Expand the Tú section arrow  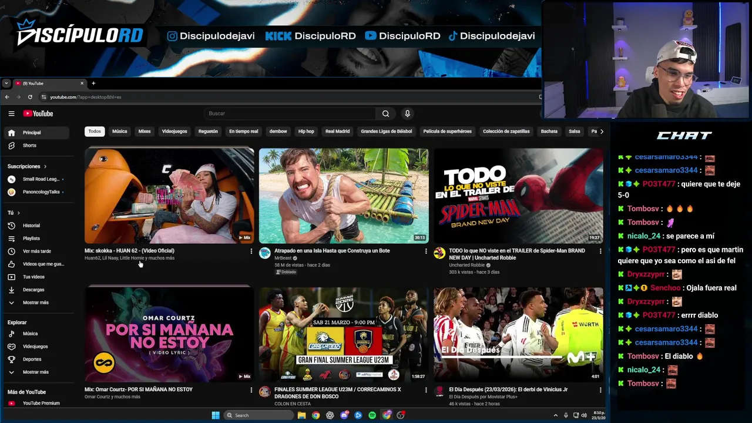(18, 213)
